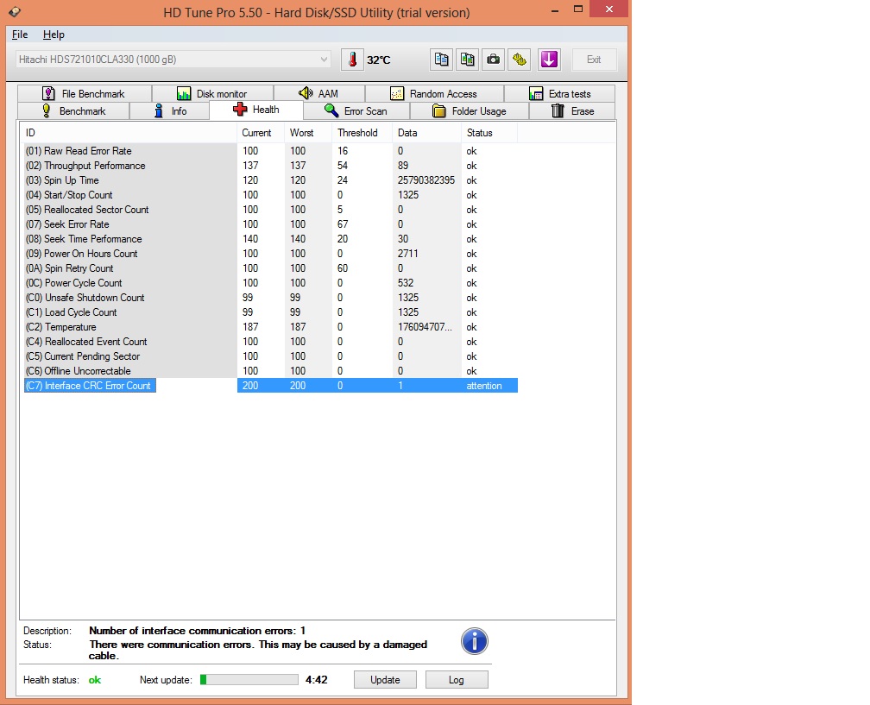The width and height of the screenshot is (870, 705).
Task: Click the Status column header
Action: tap(489, 133)
